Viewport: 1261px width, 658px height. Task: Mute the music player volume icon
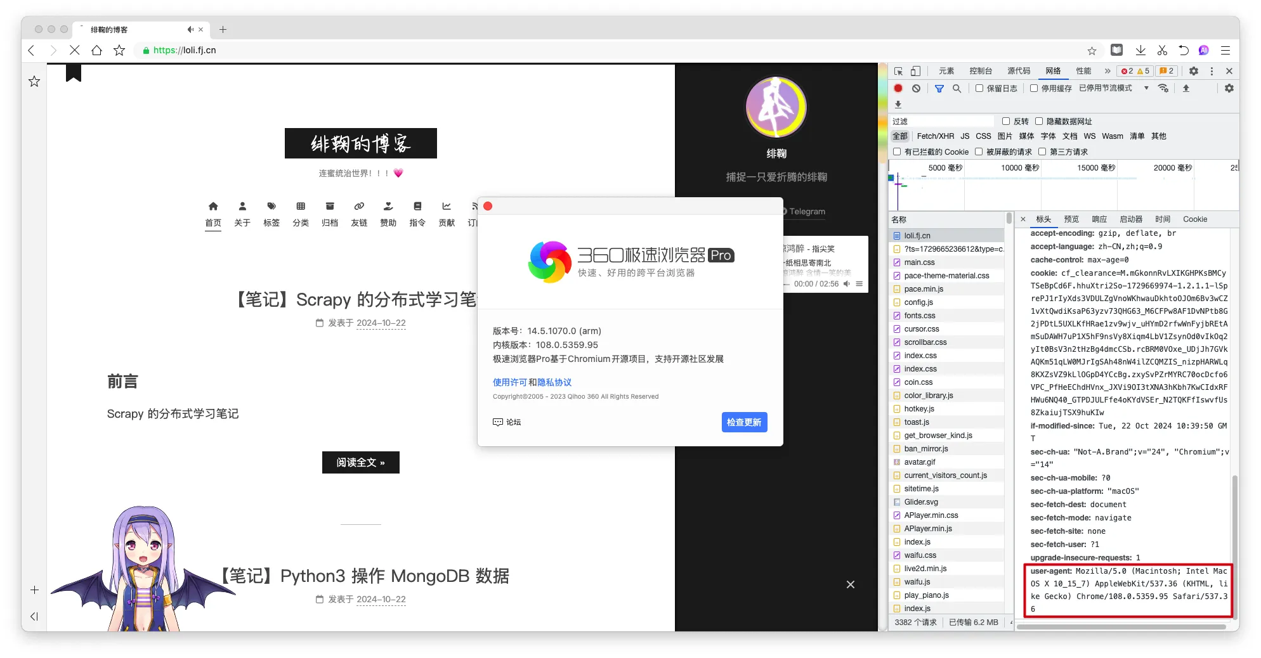(846, 284)
